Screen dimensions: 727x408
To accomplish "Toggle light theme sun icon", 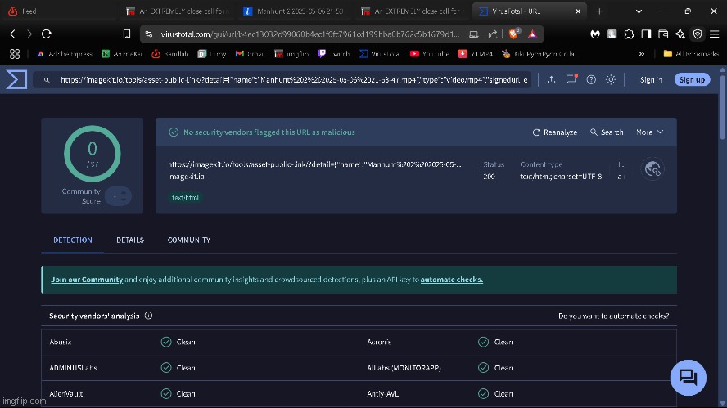I will coord(611,79).
